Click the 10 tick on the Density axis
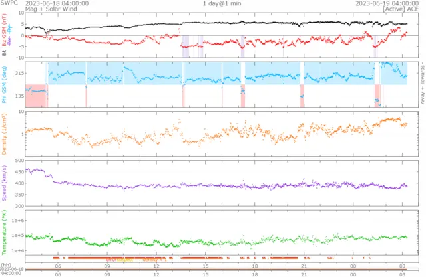This screenshot has width=426, height=277. (x=21, y=112)
